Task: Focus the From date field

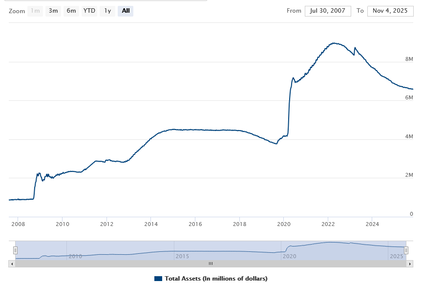Action: click(x=328, y=11)
